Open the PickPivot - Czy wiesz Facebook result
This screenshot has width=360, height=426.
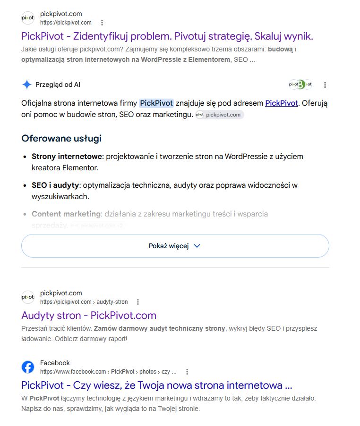pyautogui.click(x=157, y=385)
